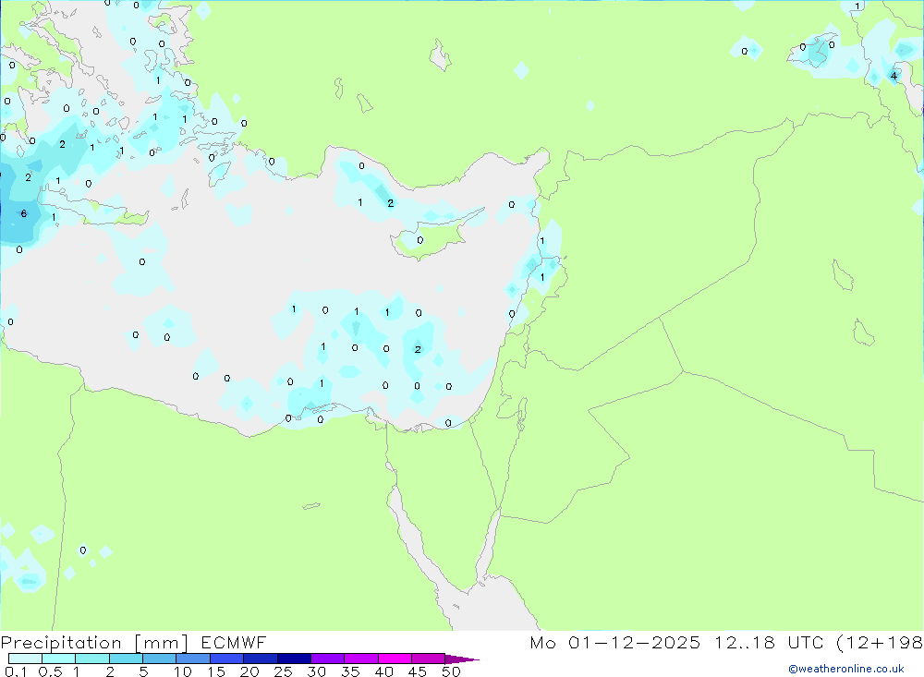Select the 20–25 mm dark blue legend swatch
The height and width of the screenshot is (677, 924).
[260, 659]
